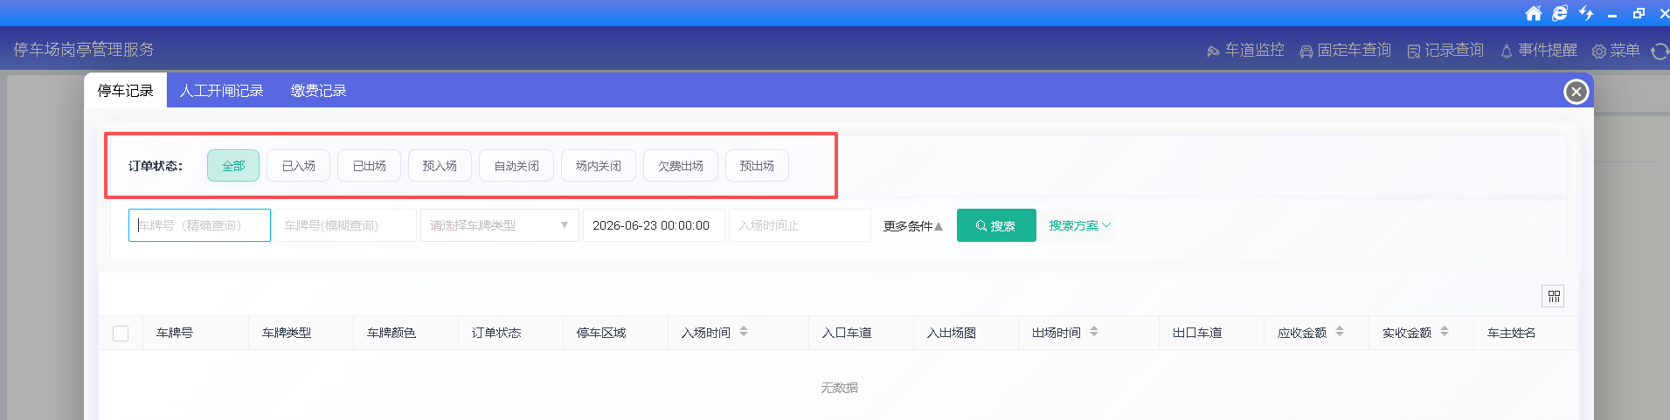
Task: Sort by 实收金额 column arrows
Action: [x=1445, y=332]
